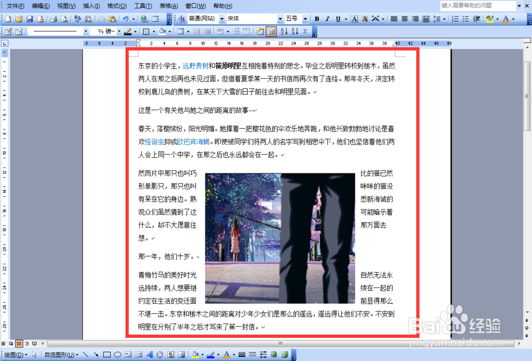Insert a hyperlink via globe icon

tap(144, 19)
